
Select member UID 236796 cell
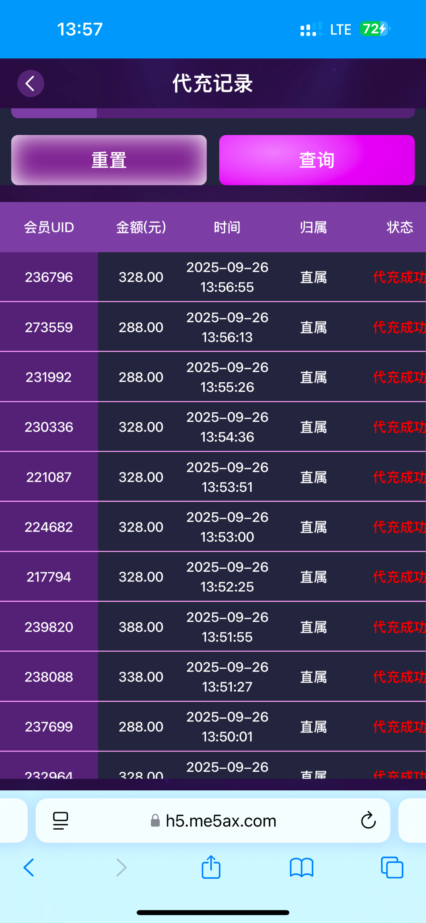(49, 277)
